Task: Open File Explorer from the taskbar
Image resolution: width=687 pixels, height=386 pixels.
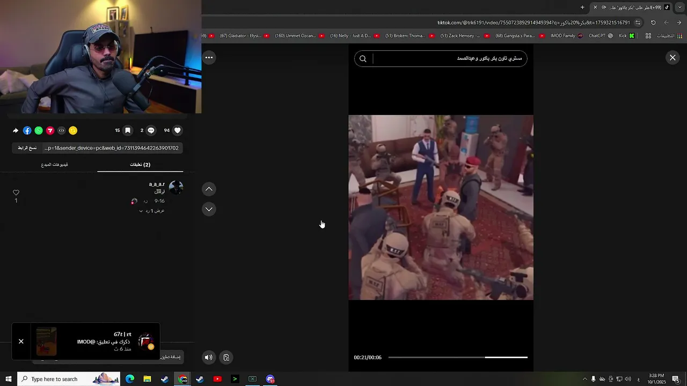Action: (147, 379)
